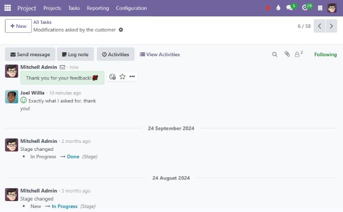
Task: Search messages with the magnifier icon
Action: pos(274,54)
